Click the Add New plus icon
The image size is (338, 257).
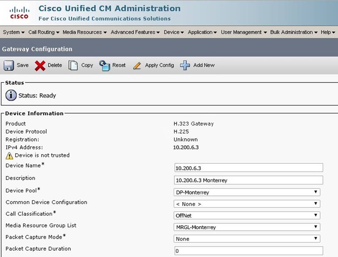185,65
